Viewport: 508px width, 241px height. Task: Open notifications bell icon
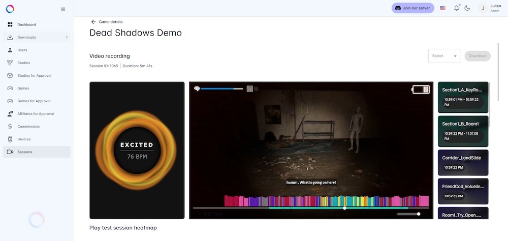tap(457, 8)
